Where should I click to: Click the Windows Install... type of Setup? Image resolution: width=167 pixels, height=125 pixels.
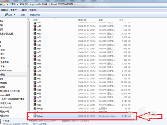[x=107, y=116]
